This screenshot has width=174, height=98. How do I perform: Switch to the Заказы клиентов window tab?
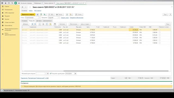(x=49, y=3)
